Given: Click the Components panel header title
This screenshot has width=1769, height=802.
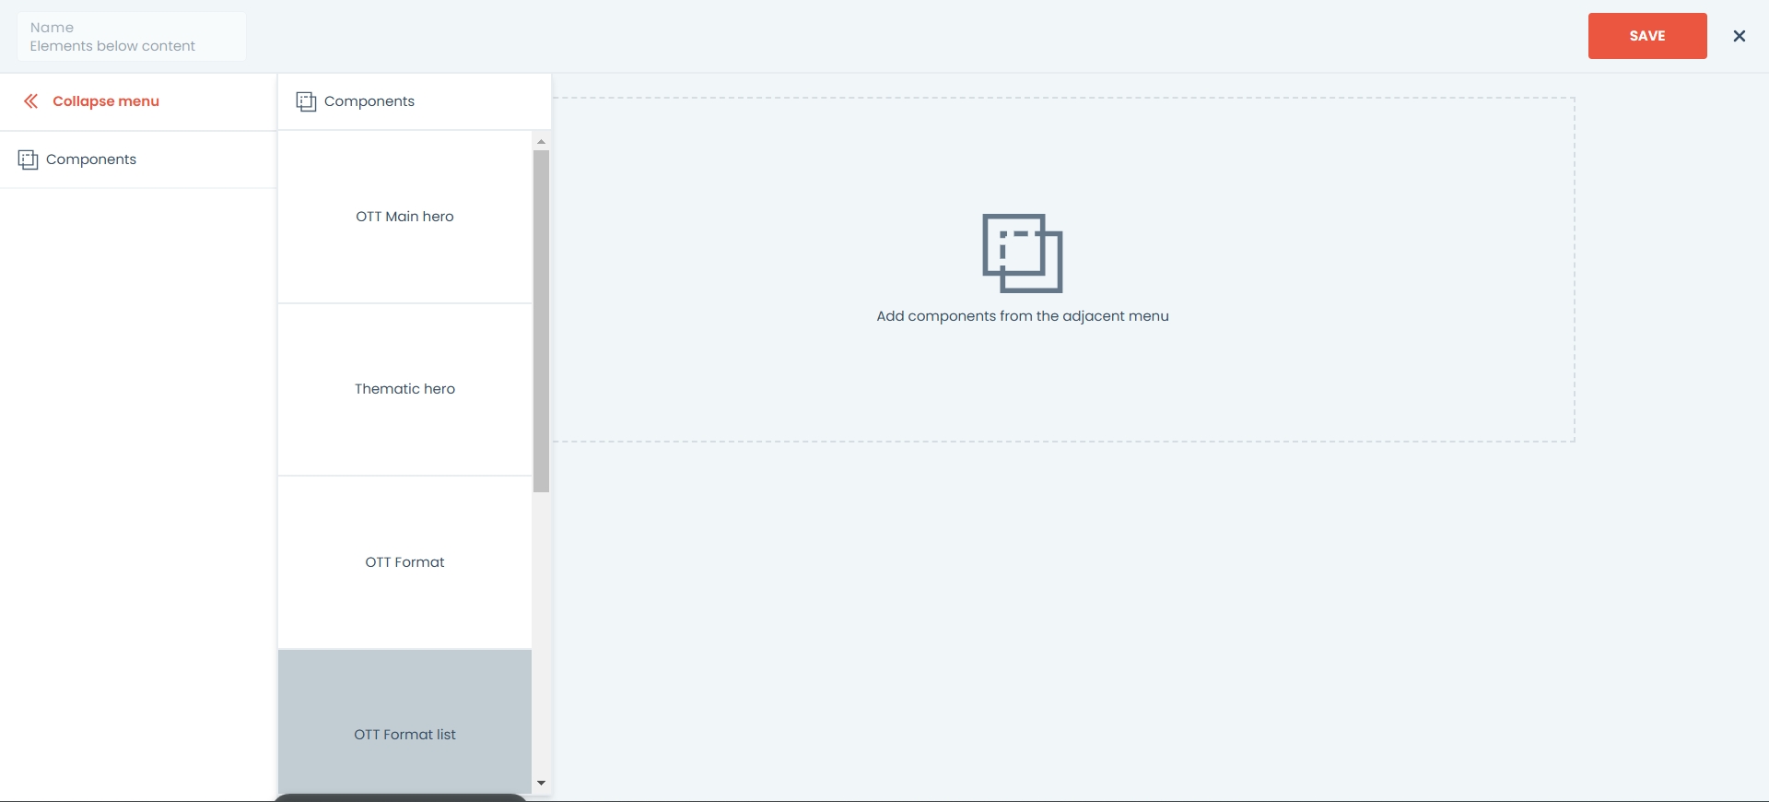Looking at the screenshot, I should pyautogui.click(x=369, y=101).
